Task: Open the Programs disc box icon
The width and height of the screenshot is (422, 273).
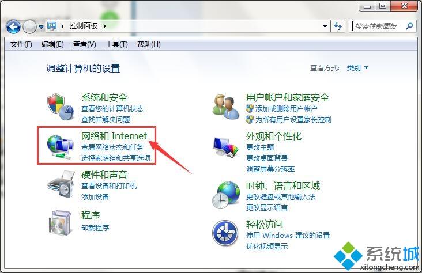Action: click(x=60, y=223)
